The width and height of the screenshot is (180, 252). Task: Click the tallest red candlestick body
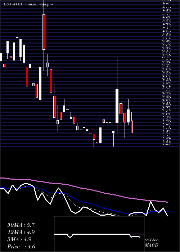(x=44, y=32)
